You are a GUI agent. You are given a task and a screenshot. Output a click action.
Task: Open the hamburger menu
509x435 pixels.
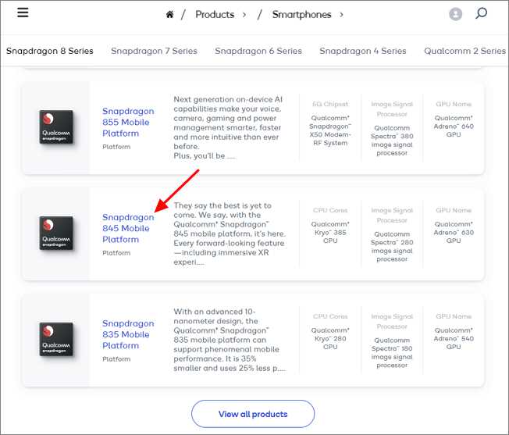(23, 12)
